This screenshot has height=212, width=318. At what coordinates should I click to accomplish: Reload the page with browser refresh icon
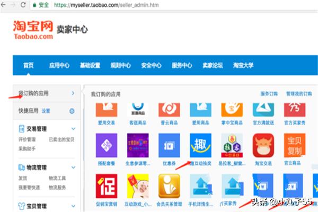23,5
